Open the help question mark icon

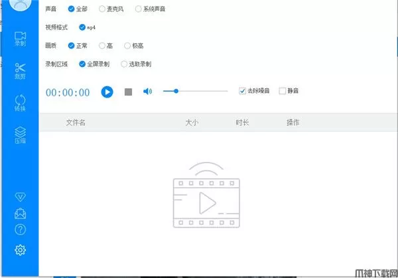pyautogui.click(x=20, y=230)
